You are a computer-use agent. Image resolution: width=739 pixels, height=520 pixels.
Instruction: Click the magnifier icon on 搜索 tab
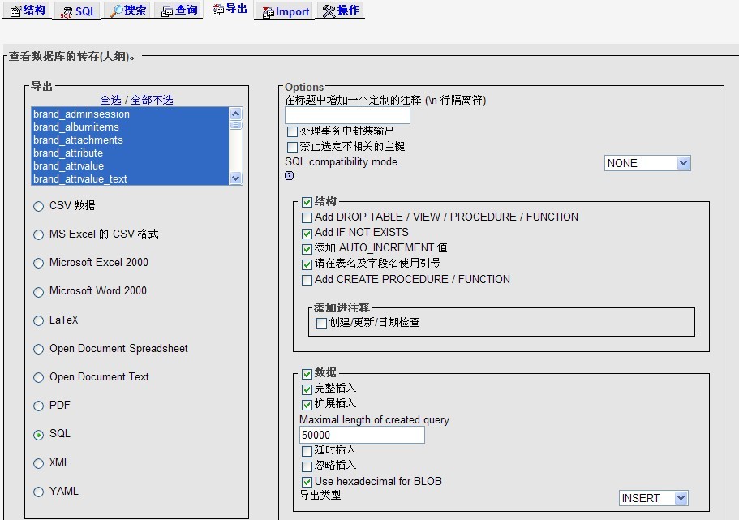point(117,11)
